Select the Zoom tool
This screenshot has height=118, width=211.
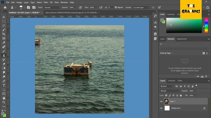click(4, 102)
